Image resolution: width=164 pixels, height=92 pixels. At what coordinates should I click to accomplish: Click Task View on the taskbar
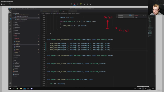14,89
